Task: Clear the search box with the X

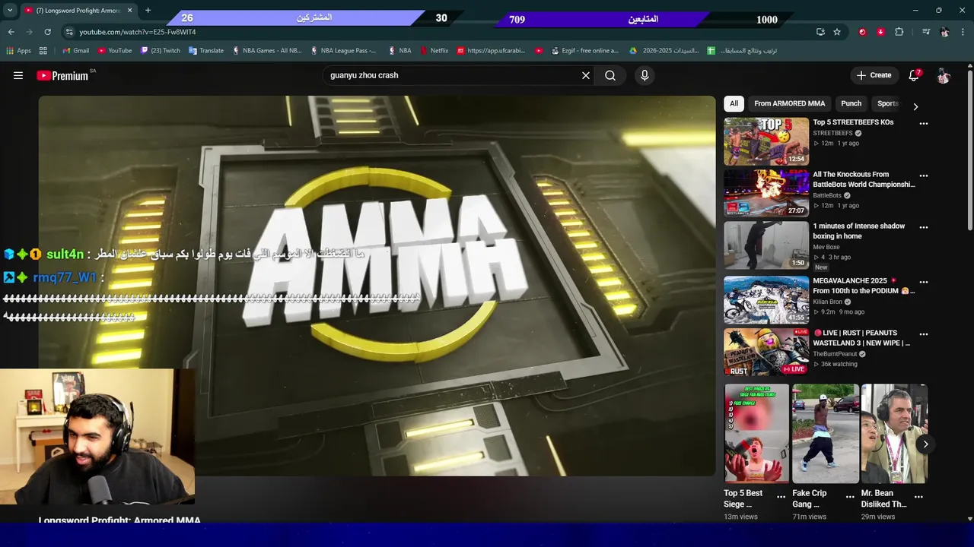Action: (586, 75)
